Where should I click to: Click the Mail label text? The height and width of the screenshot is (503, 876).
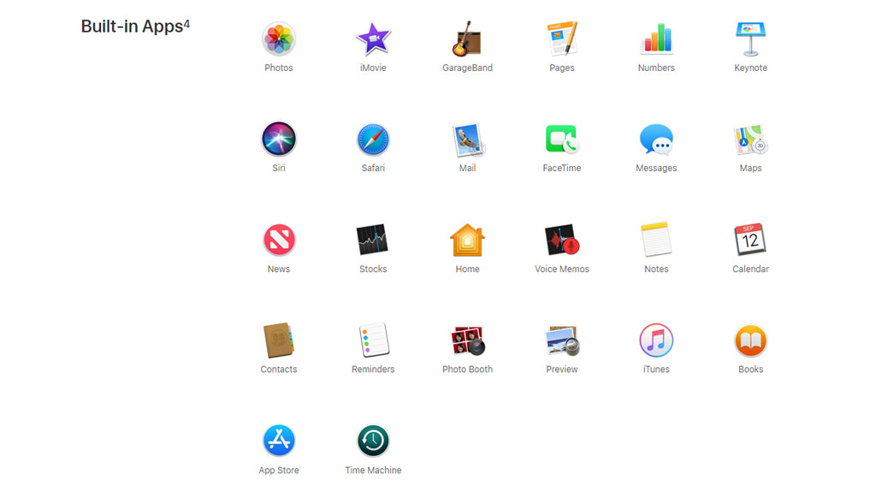(468, 168)
